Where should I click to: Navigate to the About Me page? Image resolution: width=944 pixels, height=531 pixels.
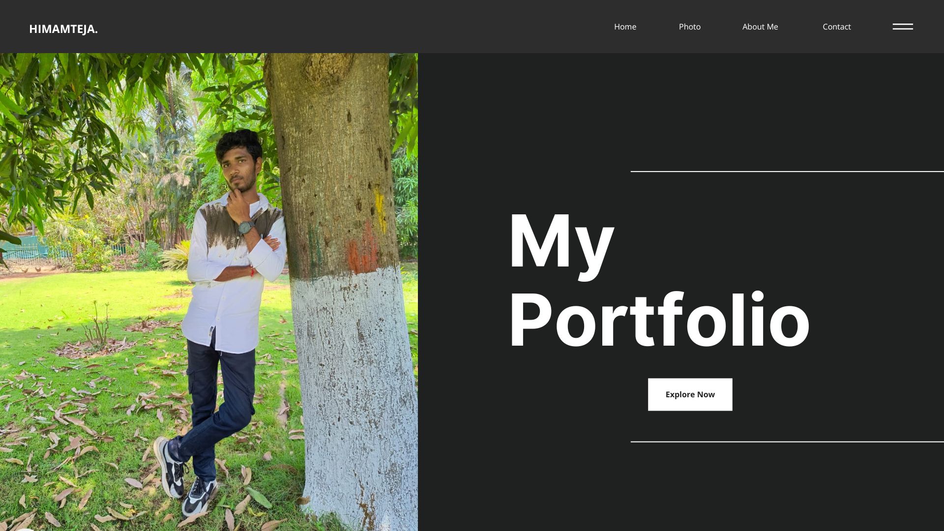(x=760, y=27)
